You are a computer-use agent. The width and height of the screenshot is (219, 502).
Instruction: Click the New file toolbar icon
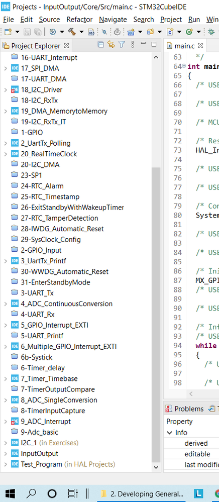click(x=8, y=32)
